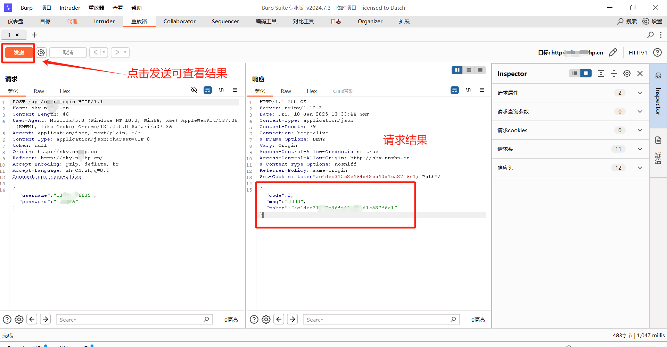
Task: Open the 项目 project menu
Action: coord(46,8)
